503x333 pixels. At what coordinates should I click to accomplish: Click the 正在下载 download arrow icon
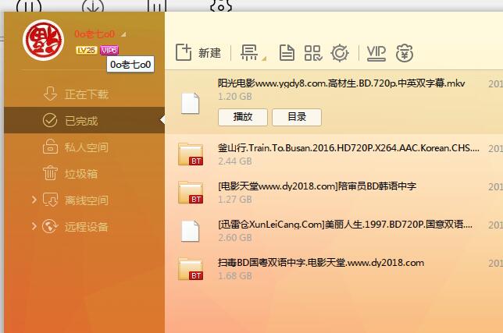click(50, 94)
